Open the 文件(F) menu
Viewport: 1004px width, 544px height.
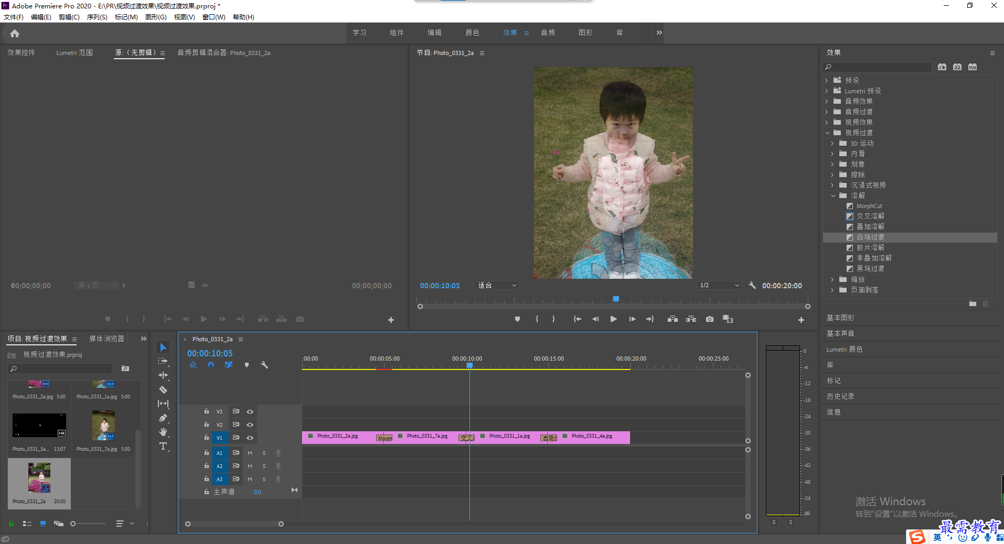[x=14, y=17]
